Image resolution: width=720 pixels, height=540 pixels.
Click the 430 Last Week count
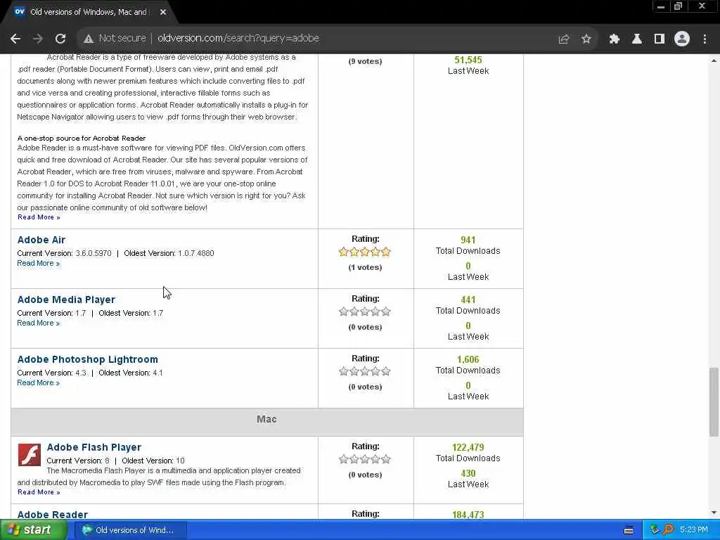coord(468,473)
